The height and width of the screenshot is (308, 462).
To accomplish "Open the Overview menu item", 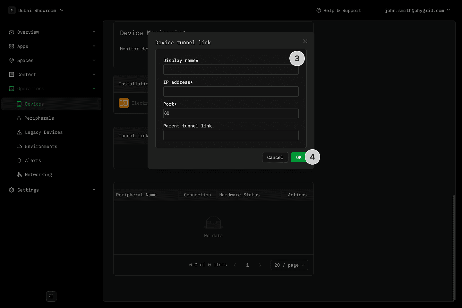I will coord(51,32).
